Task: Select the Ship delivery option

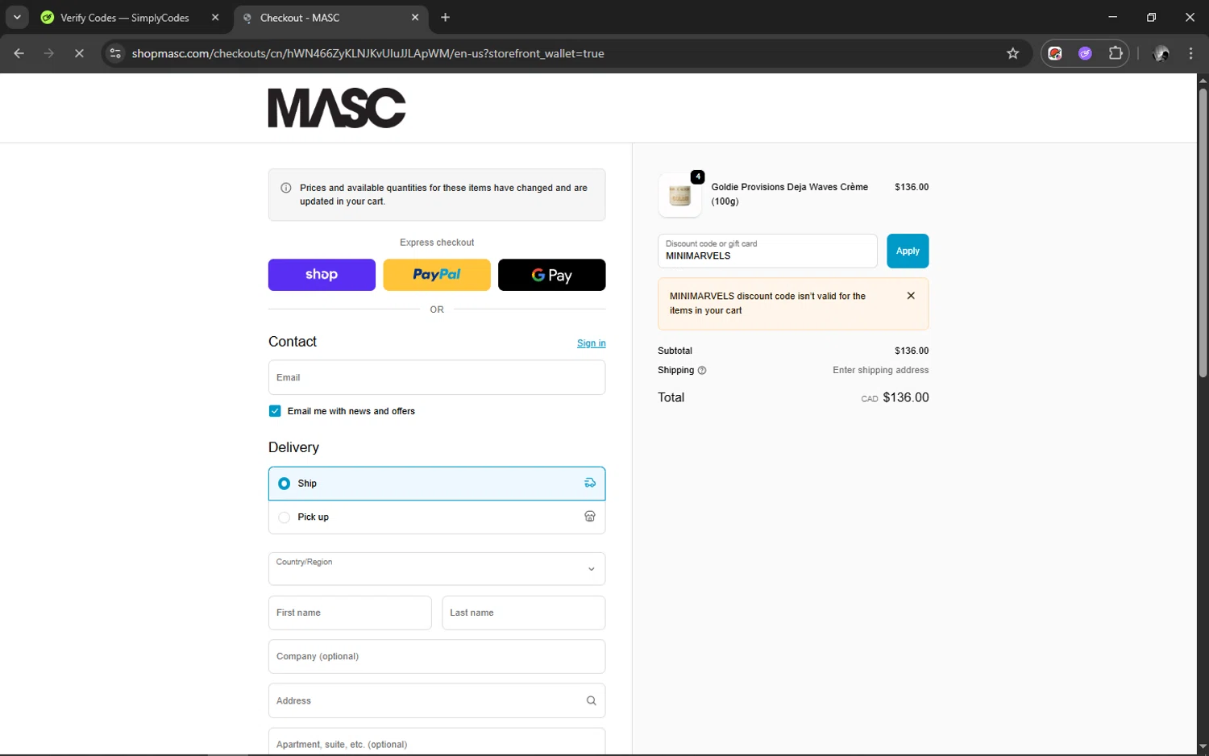Action: [437, 484]
